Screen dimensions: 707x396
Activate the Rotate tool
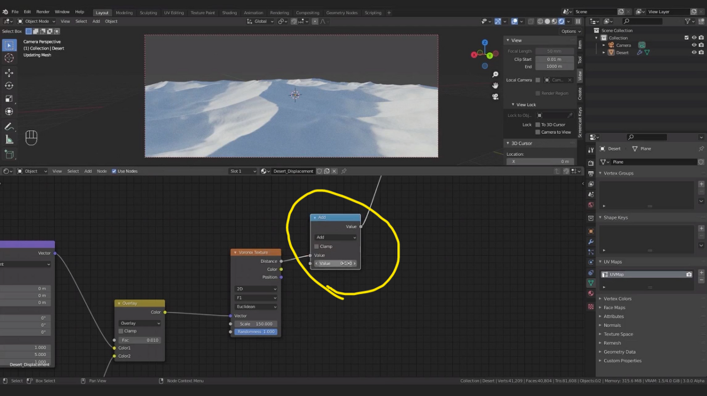pyautogui.click(x=9, y=86)
